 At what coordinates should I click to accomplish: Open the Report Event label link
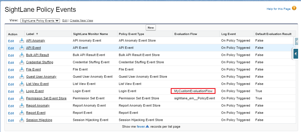click(36, 113)
